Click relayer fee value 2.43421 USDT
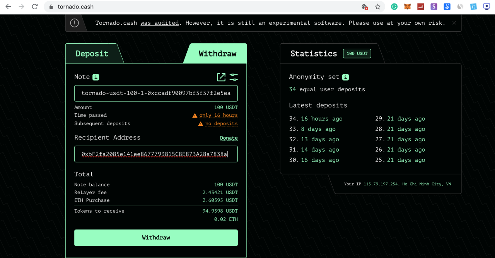The width and height of the screenshot is (495, 258). tap(220, 192)
